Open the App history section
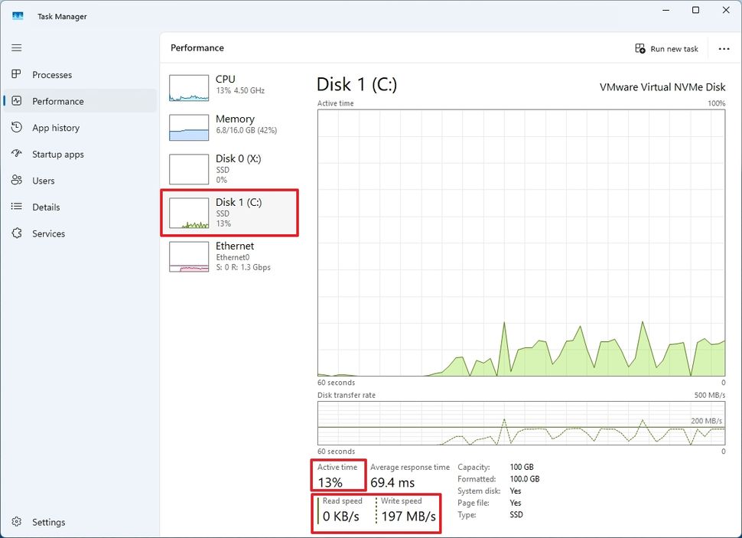Viewport: 742px width, 538px height. (57, 127)
